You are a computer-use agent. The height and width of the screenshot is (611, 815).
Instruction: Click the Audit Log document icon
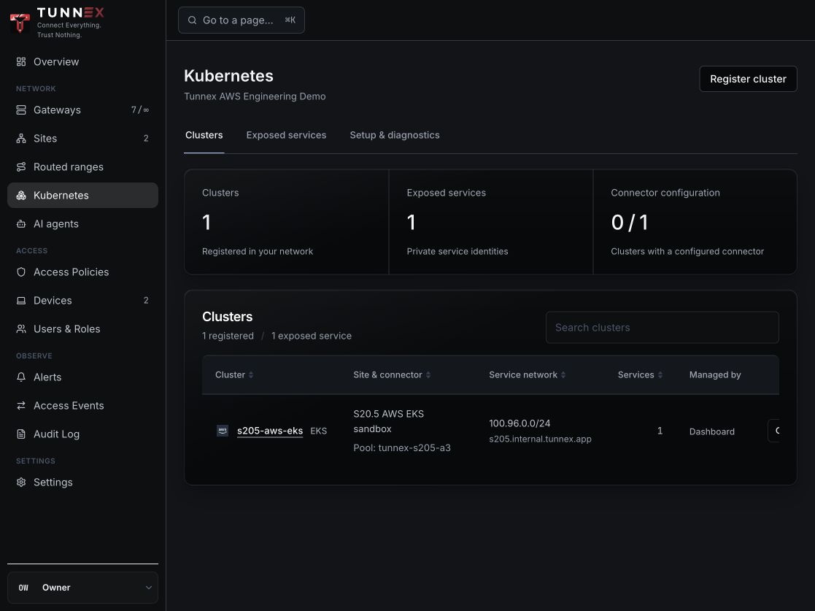coord(20,434)
